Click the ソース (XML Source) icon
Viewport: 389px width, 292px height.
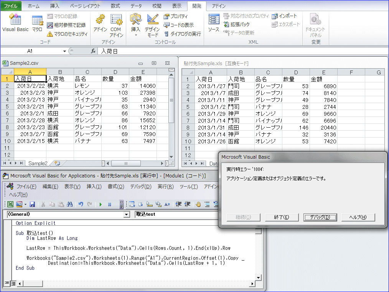click(213, 23)
